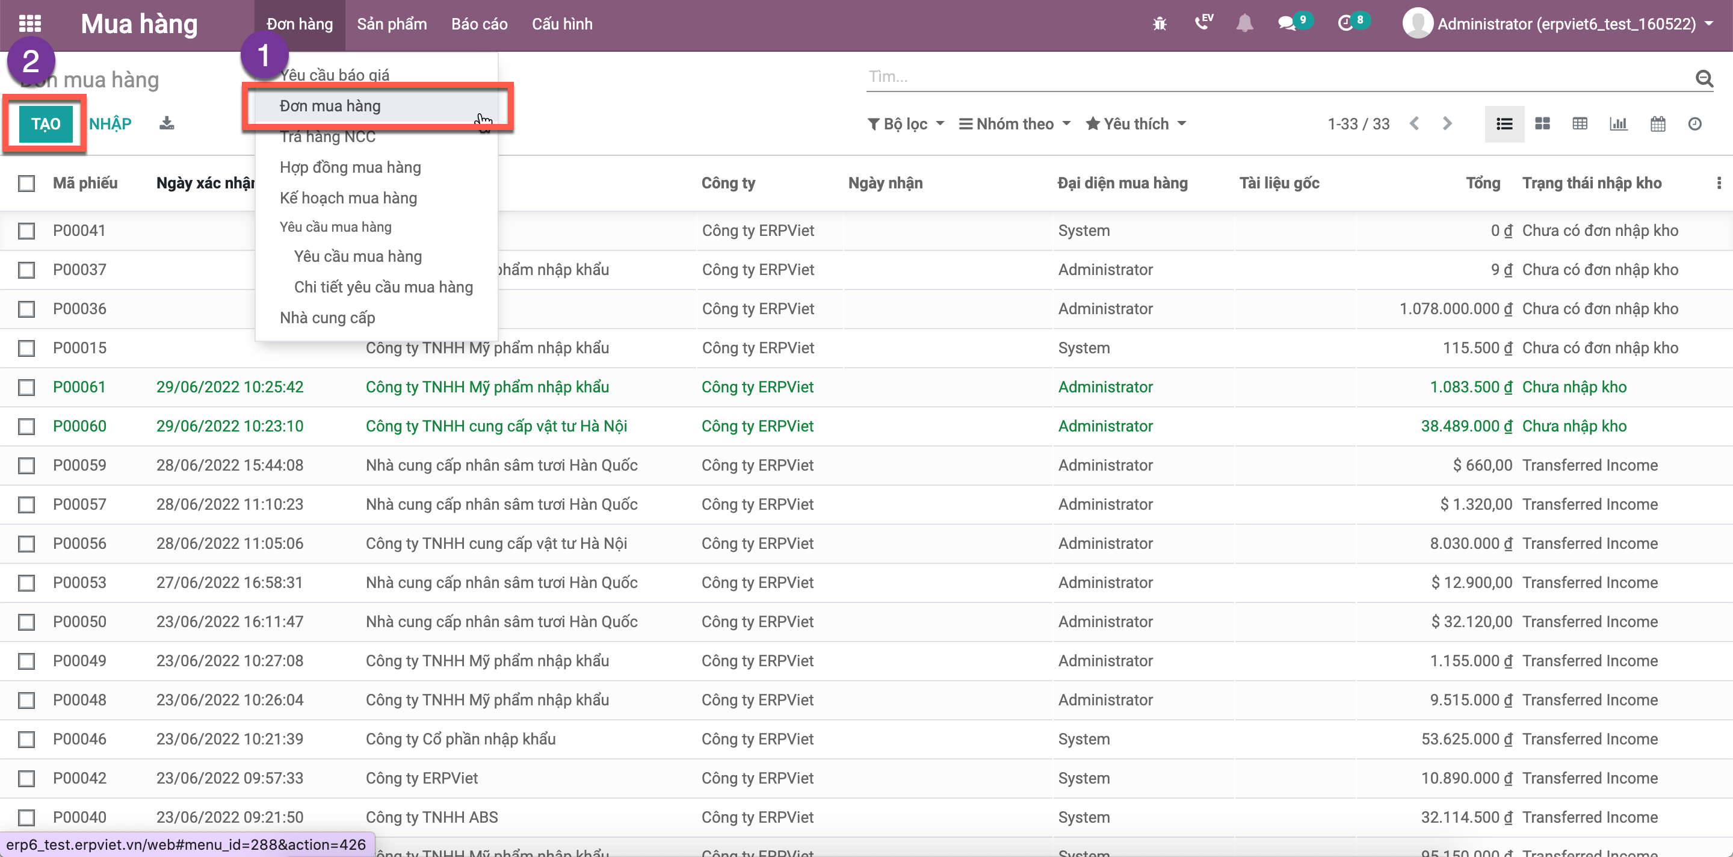The image size is (1733, 857).
Task: Click date 27/06/2022 16:58:31 cell
Action: tap(229, 583)
